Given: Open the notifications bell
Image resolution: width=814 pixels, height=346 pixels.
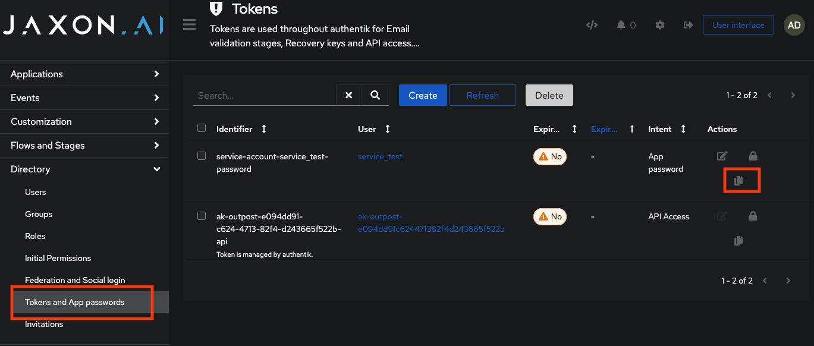Looking at the screenshot, I should click(622, 25).
